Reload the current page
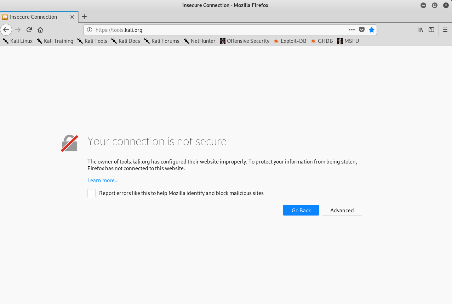 (29, 30)
